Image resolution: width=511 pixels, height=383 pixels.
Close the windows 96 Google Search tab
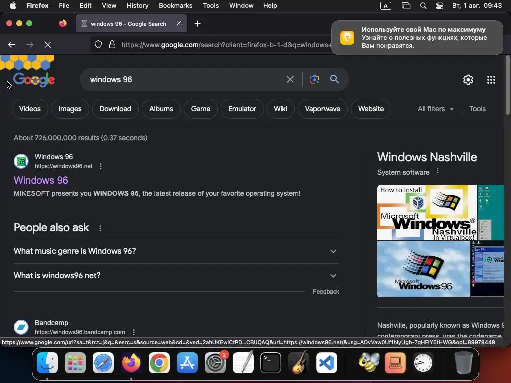(x=179, y=23)
